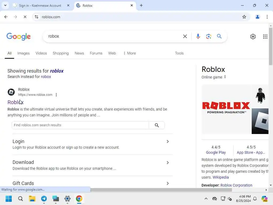Open Roblox Corporation developer link

[x=236, y=185]
